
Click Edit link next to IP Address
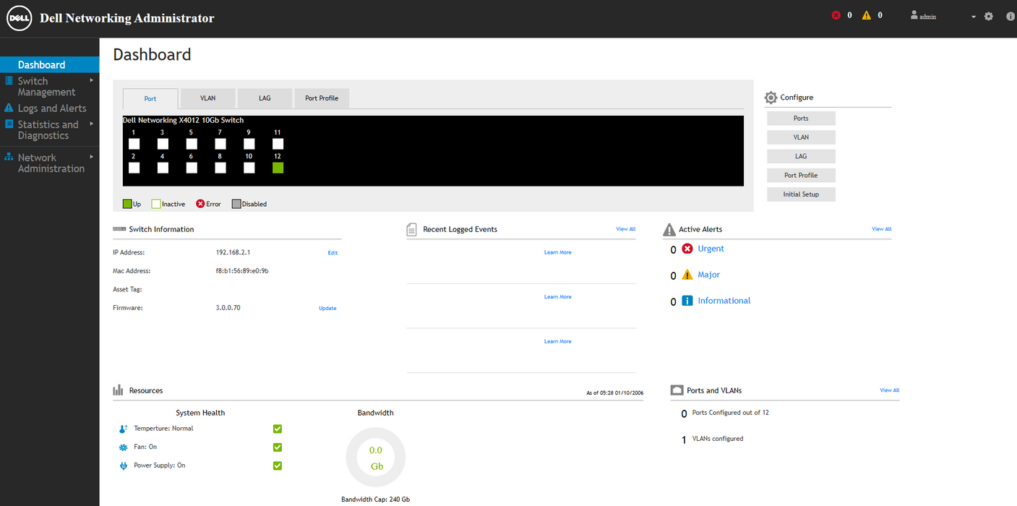(332, 253)
